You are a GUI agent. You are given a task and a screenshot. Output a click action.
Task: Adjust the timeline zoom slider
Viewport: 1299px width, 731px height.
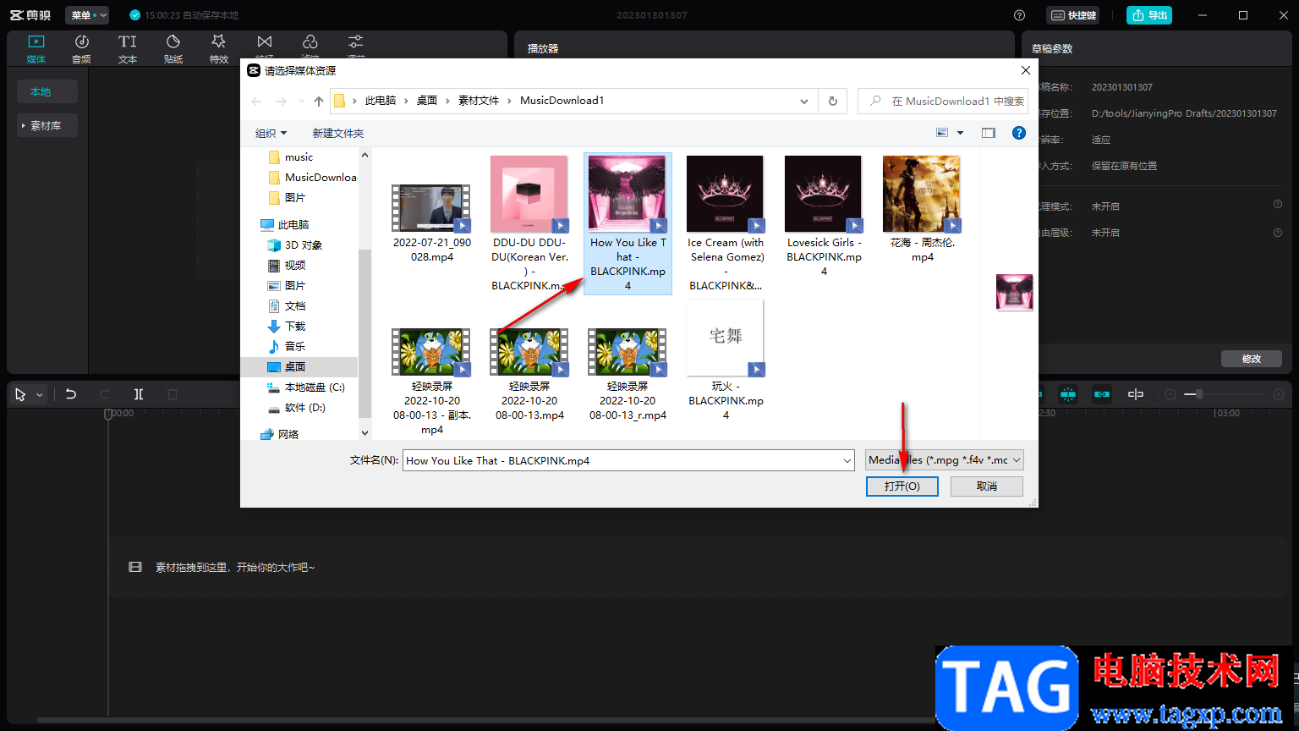1224,394
